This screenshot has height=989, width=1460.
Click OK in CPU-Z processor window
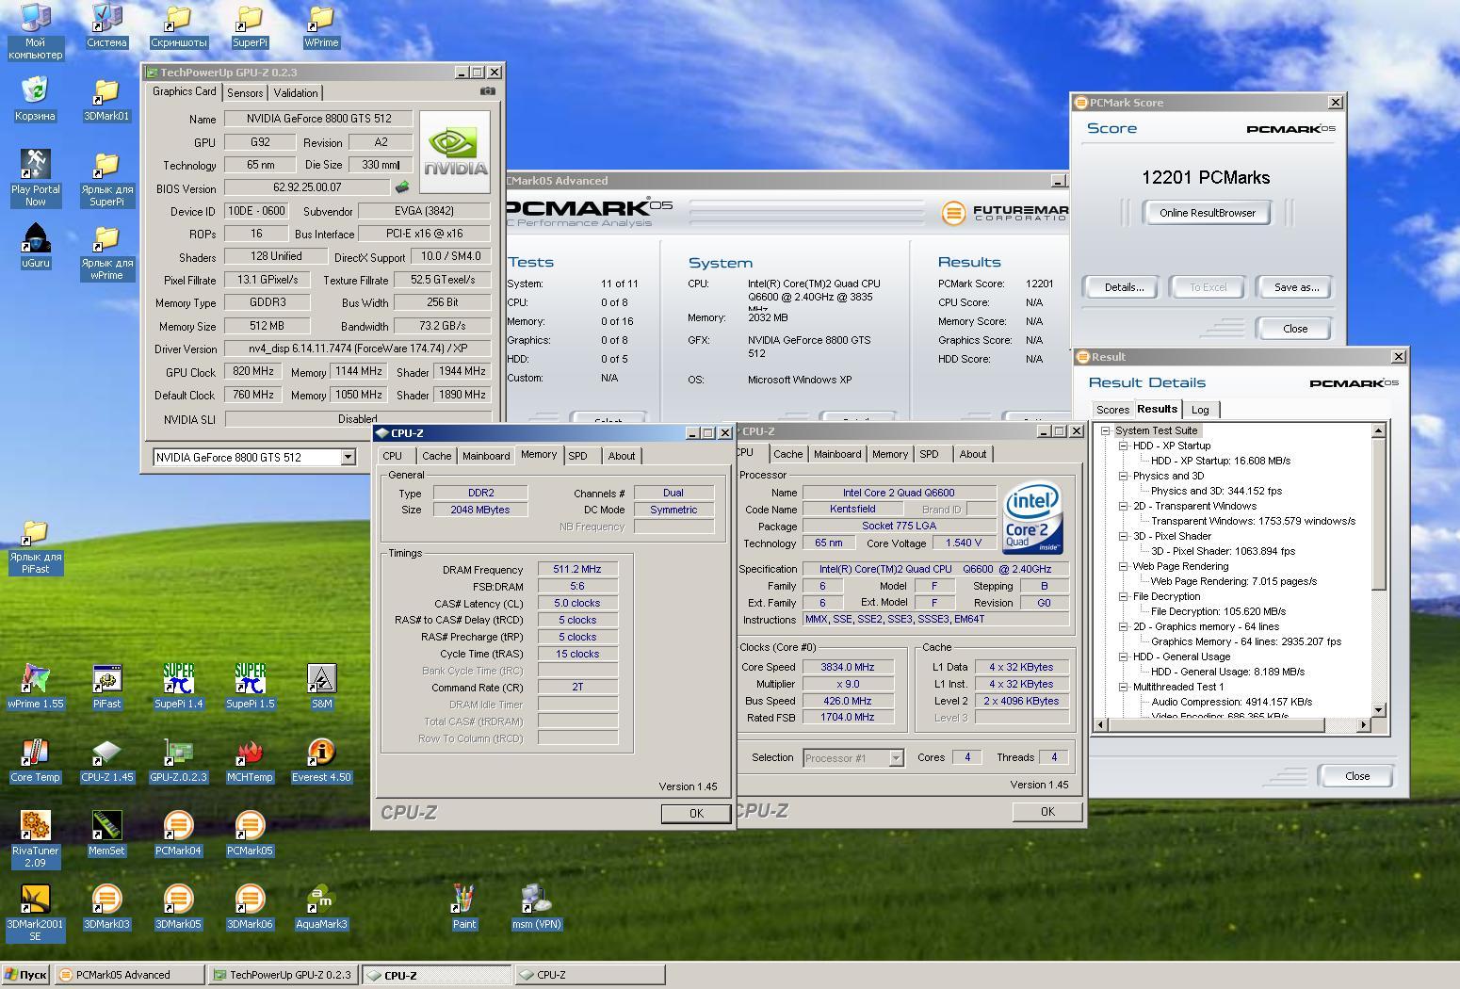click(x=1047, y=811)
